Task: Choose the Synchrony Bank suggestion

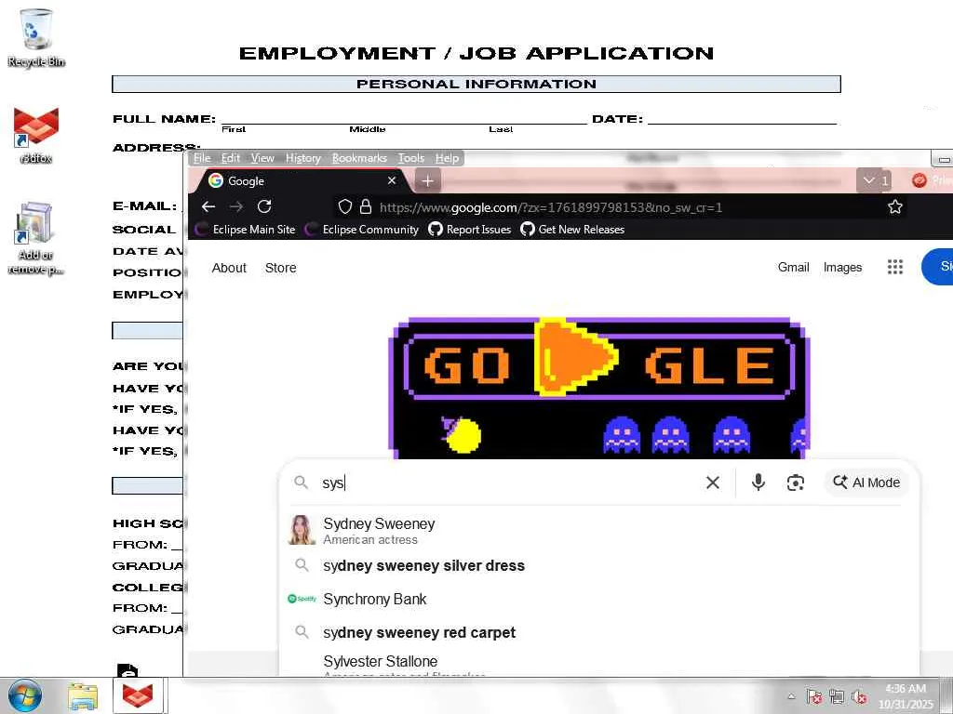Action: point(598,600)
